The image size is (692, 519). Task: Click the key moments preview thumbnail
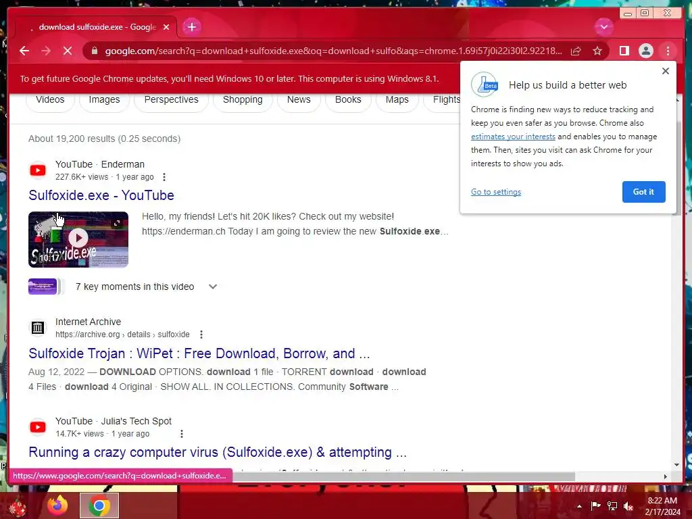(43, 287)
